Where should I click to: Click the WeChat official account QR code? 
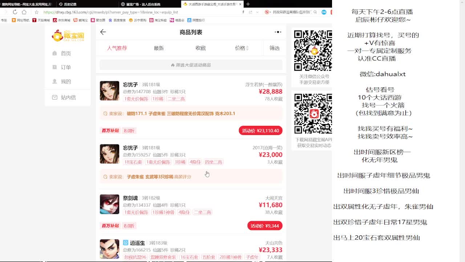313,51
